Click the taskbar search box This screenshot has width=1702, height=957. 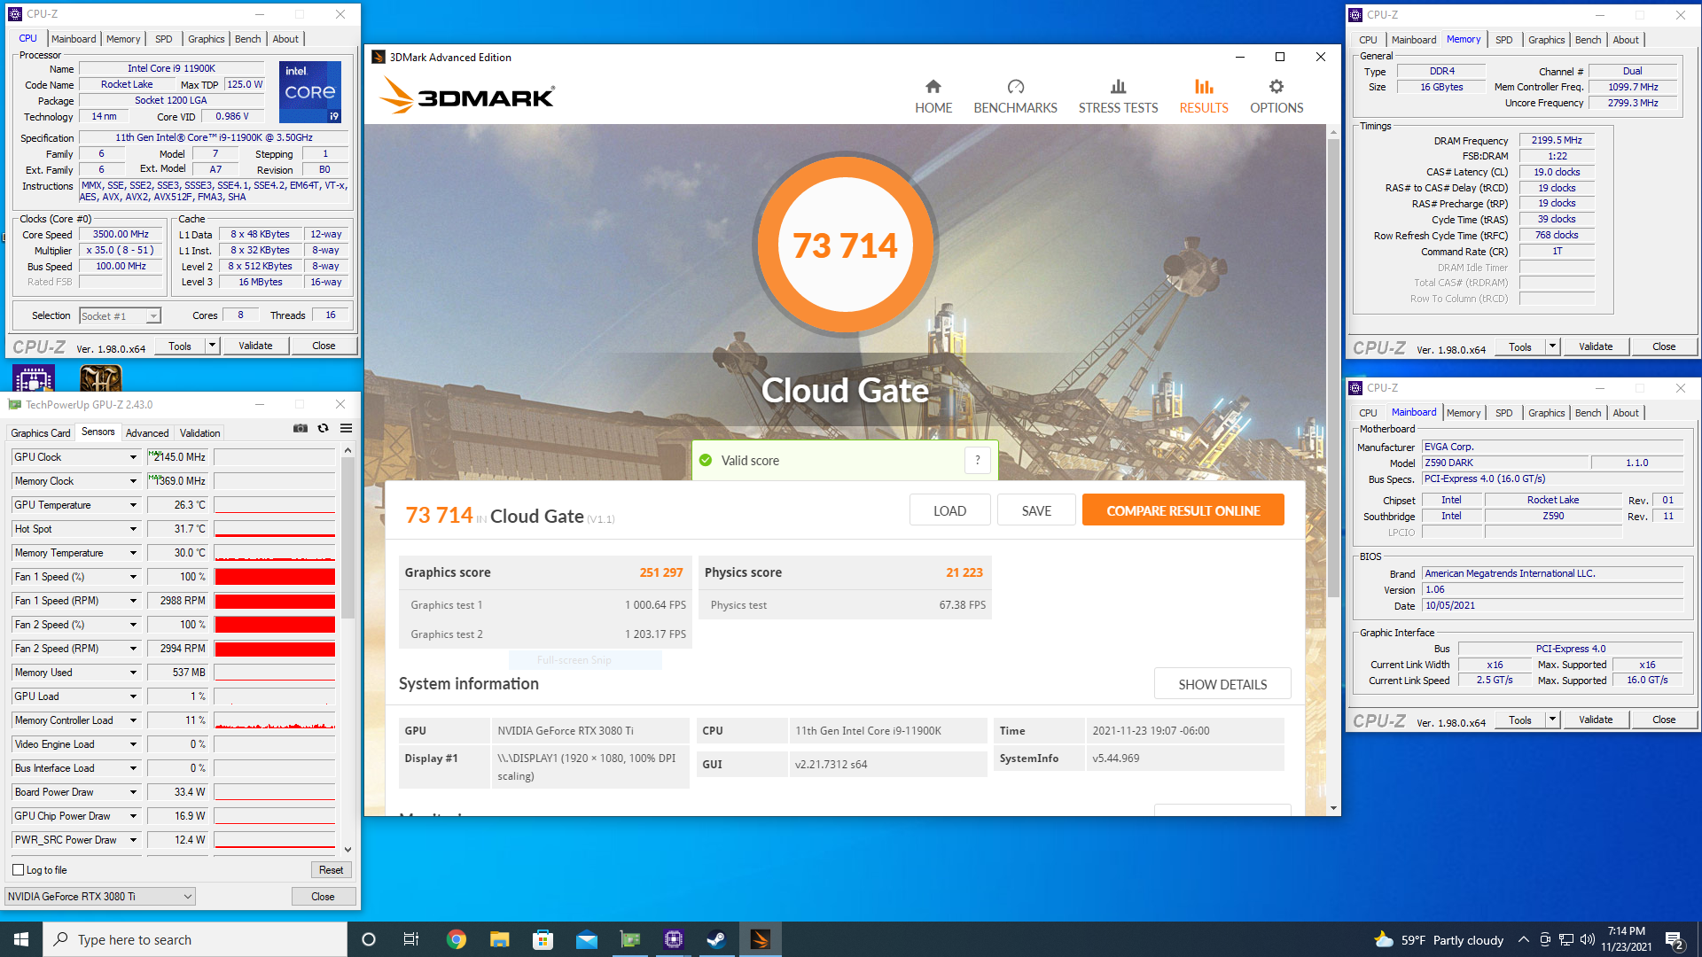[x=195, y=939]
